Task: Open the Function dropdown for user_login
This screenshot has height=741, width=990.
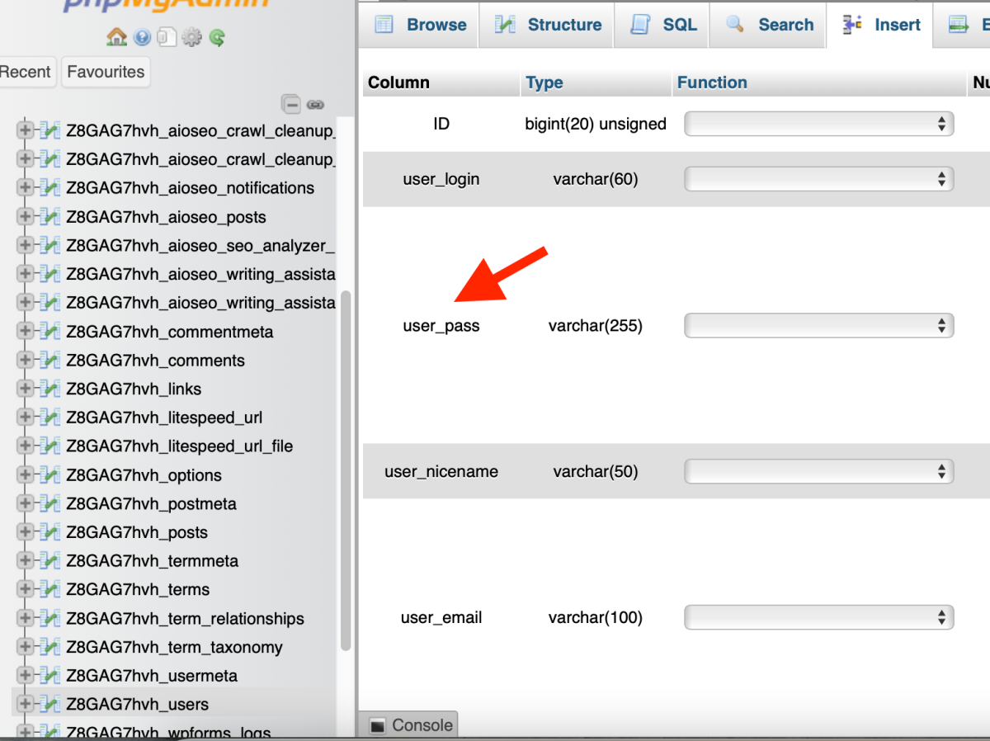Action: (818, 178)
